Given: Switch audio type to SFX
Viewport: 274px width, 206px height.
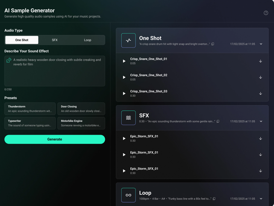Looking at the screenshot, I should point(55,40).
